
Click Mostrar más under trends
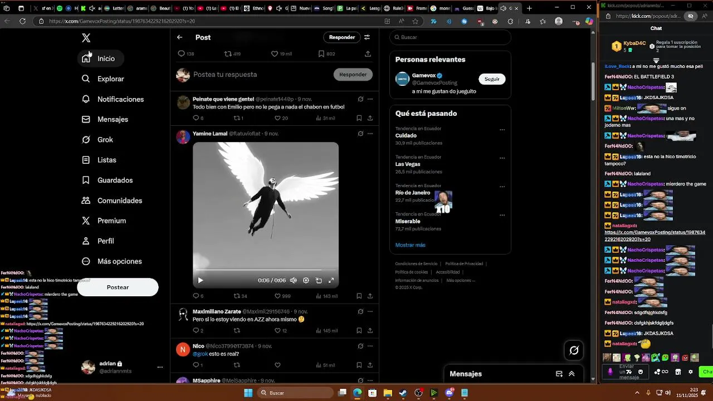click(x=411, y=245)
